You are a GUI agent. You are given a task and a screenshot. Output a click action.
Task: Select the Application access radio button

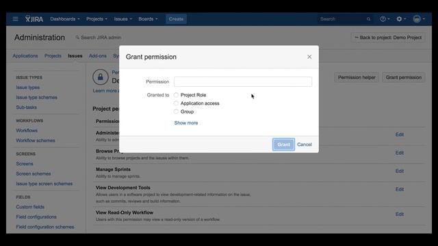click(176, 103)
